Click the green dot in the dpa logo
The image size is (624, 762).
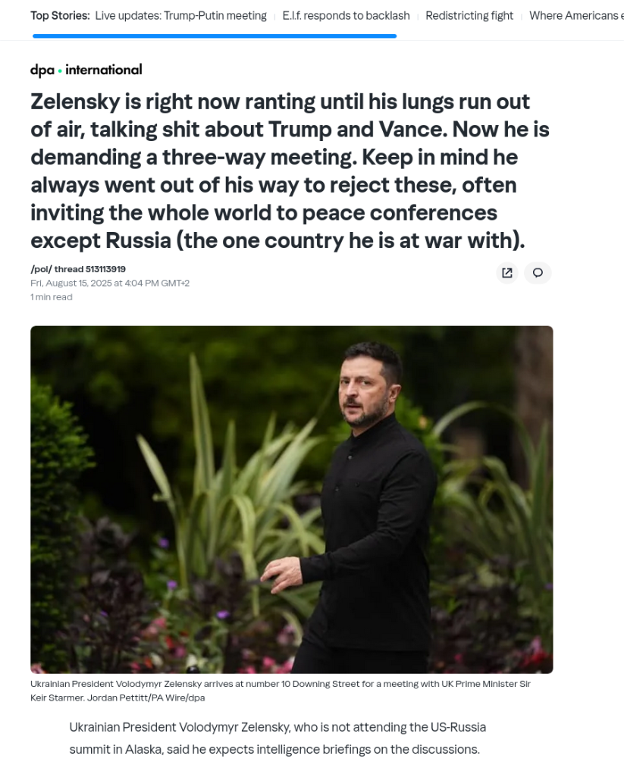[60, 71]
